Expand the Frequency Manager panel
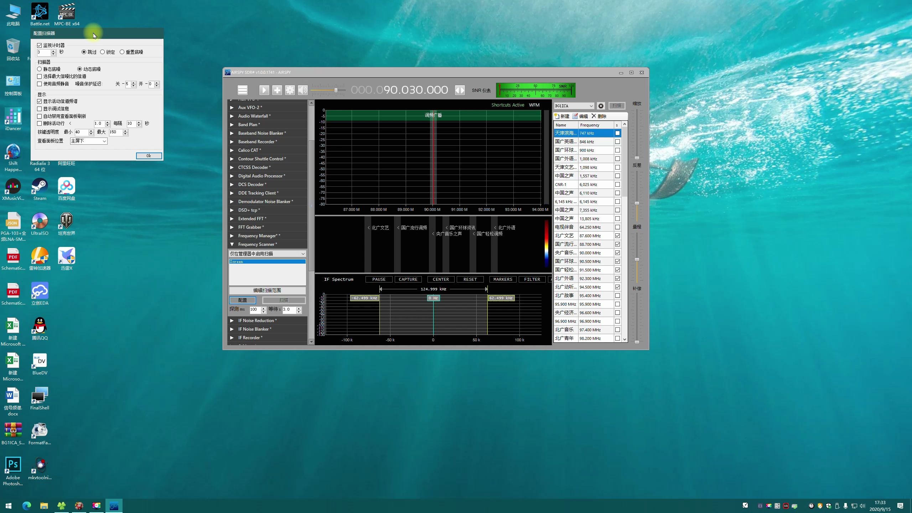 232,236
